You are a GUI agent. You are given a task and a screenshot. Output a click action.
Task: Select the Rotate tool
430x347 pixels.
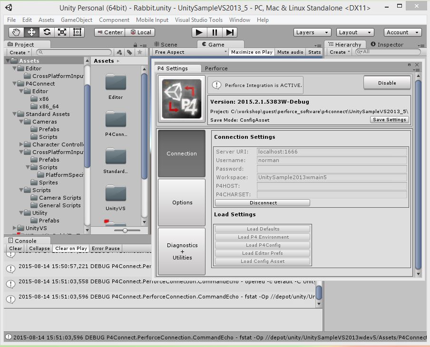click(47, 32)
